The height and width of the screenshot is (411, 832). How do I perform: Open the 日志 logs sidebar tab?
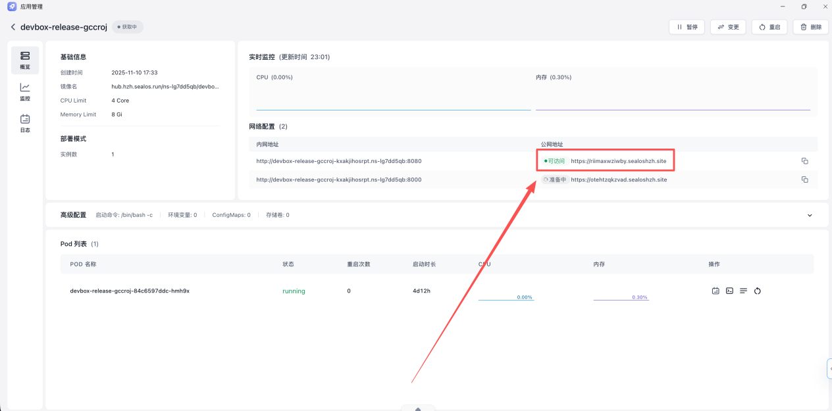(x=25, y=123)
